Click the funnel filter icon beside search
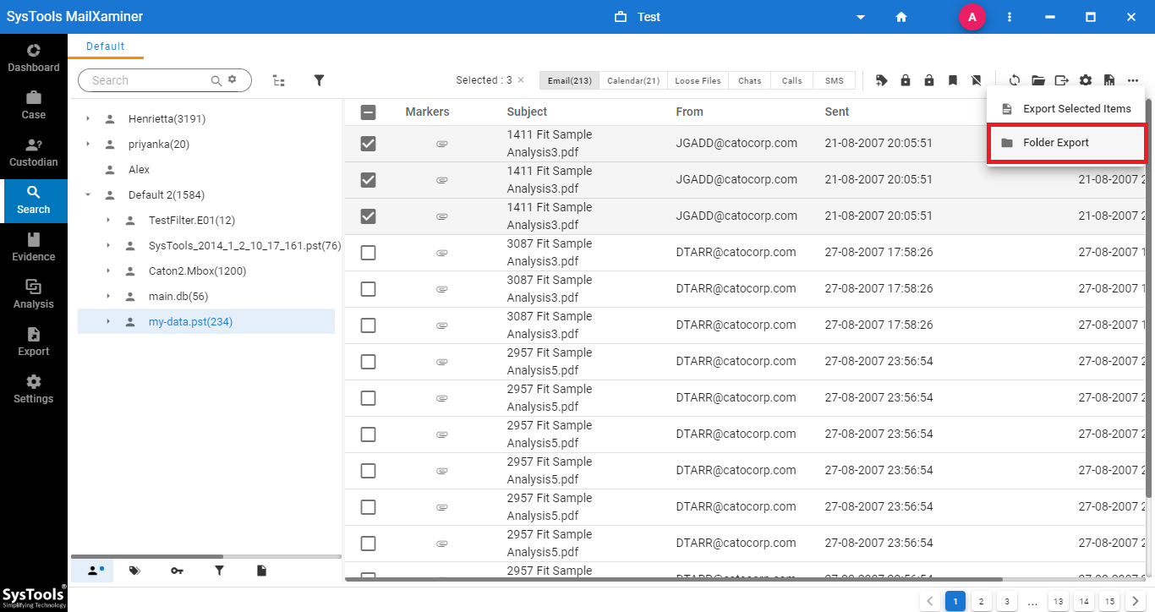The image size is (1155, 612). point(319,80)
